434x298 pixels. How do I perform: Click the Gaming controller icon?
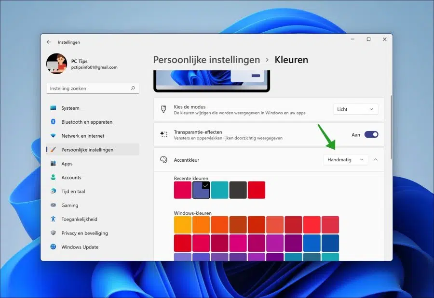53,205
